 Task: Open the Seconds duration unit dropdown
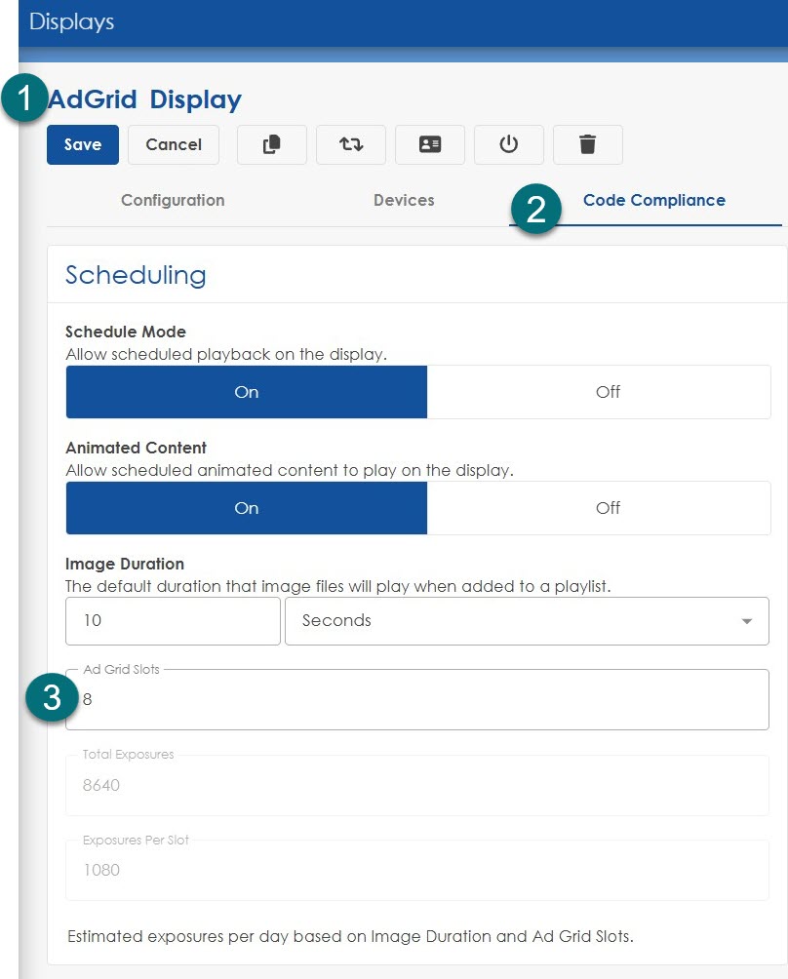527,620
